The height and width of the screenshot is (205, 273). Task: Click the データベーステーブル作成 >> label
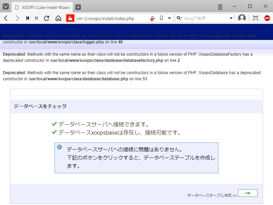212,195
